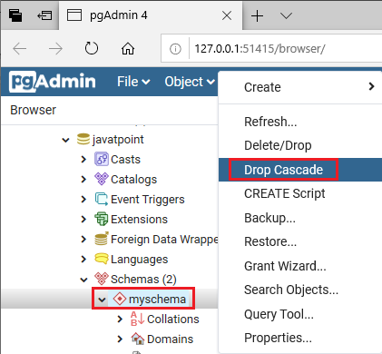The image size is (382, 354).
Task: Open the Create submenu
Action: click(x=300, y=87)
